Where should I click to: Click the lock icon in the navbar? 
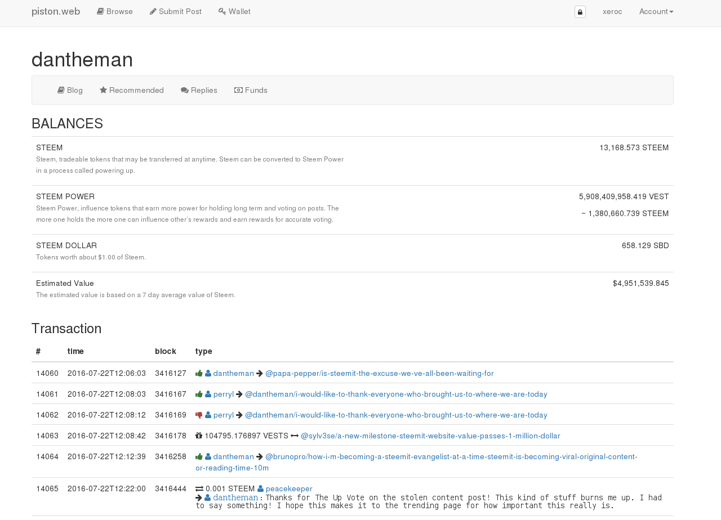click(x=580, y=12)
